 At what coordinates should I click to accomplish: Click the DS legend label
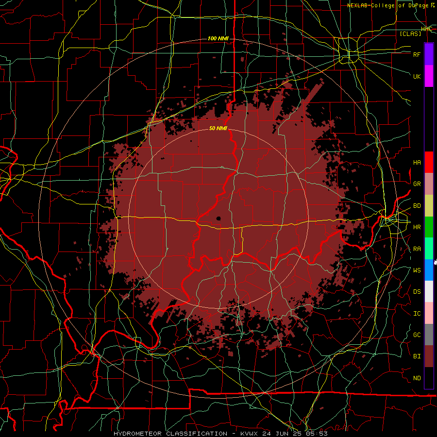coord(417,292)
